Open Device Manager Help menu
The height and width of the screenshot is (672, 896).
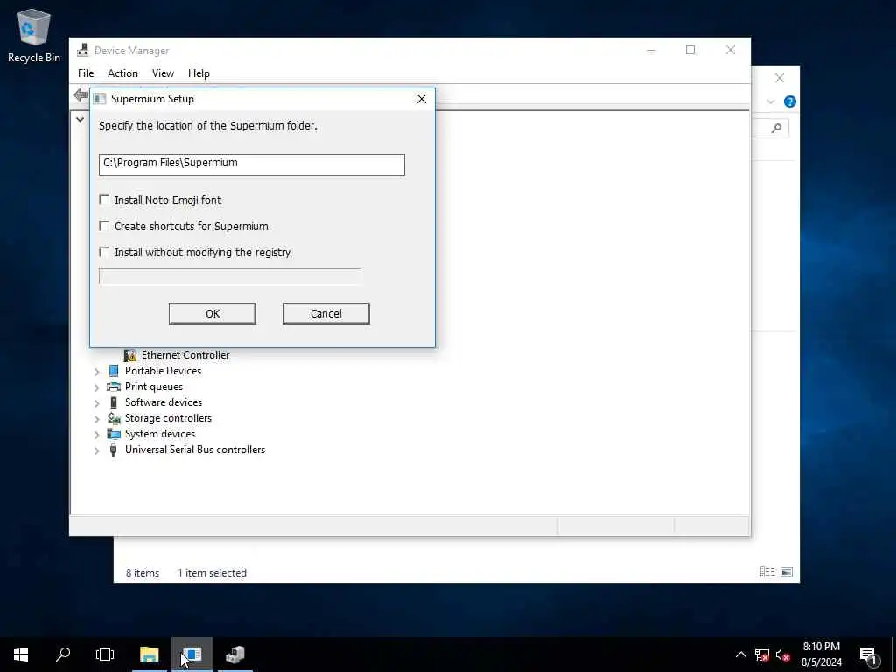coord(199,73)
